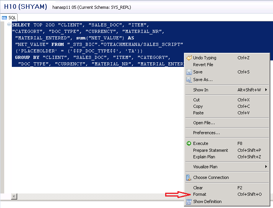The height and width of the screenshot is (208, 273).
Task: Click the green Execute arrow icon
Action: [189, 143]
